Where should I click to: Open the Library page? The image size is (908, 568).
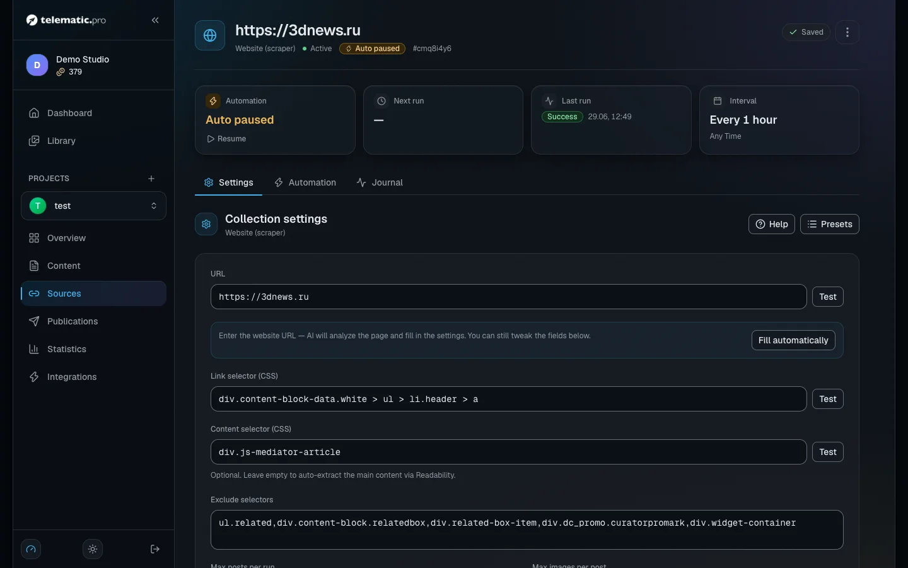(x=93, y=141)
